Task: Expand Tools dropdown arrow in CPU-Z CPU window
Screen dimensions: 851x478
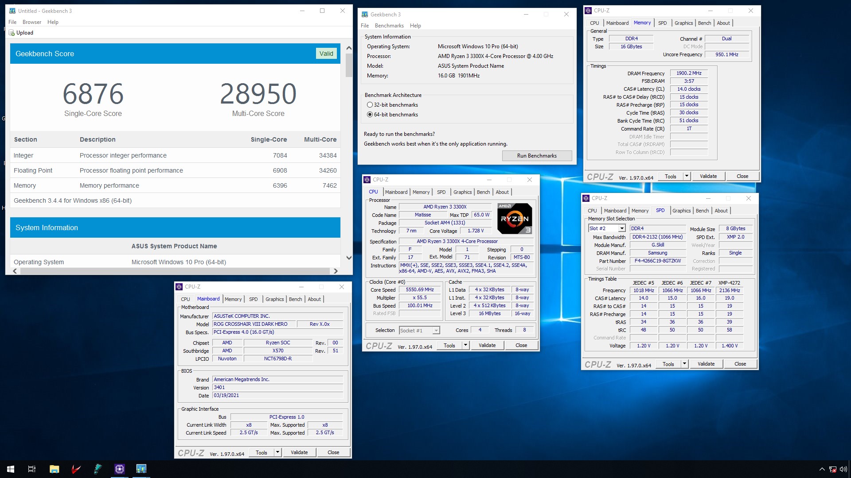Action: (465, 345)
